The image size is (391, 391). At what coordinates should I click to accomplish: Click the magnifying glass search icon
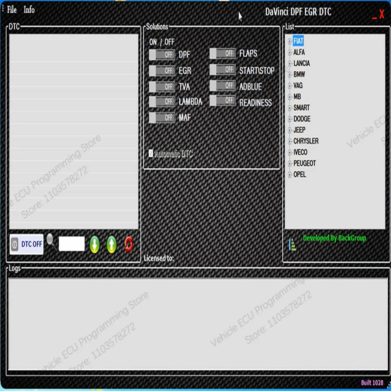[51, 242]
